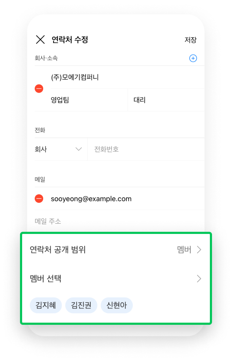
Task: Delete the sooyeong@example.com email entry
Action: point(39,199)
